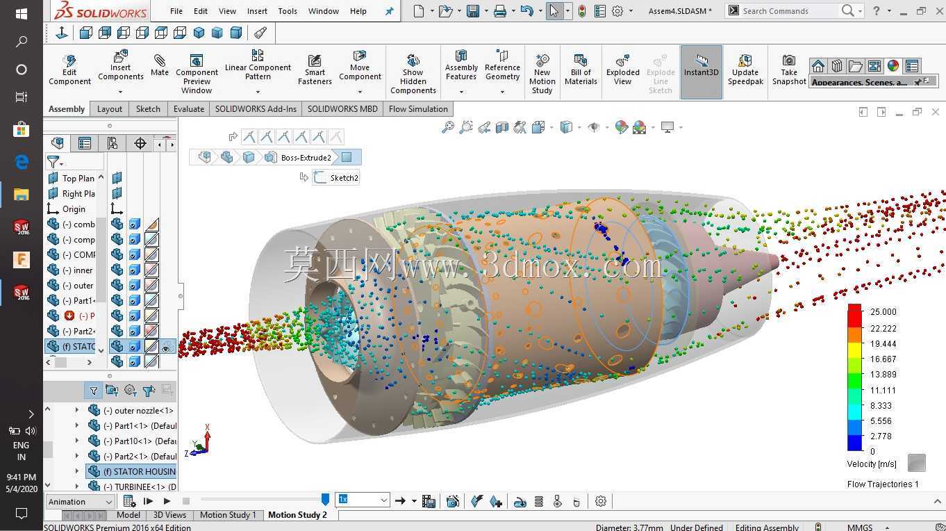Screen dimensions: 946x531
Task: Expand the Part10<1> tree node
Action: coord(77,441)
